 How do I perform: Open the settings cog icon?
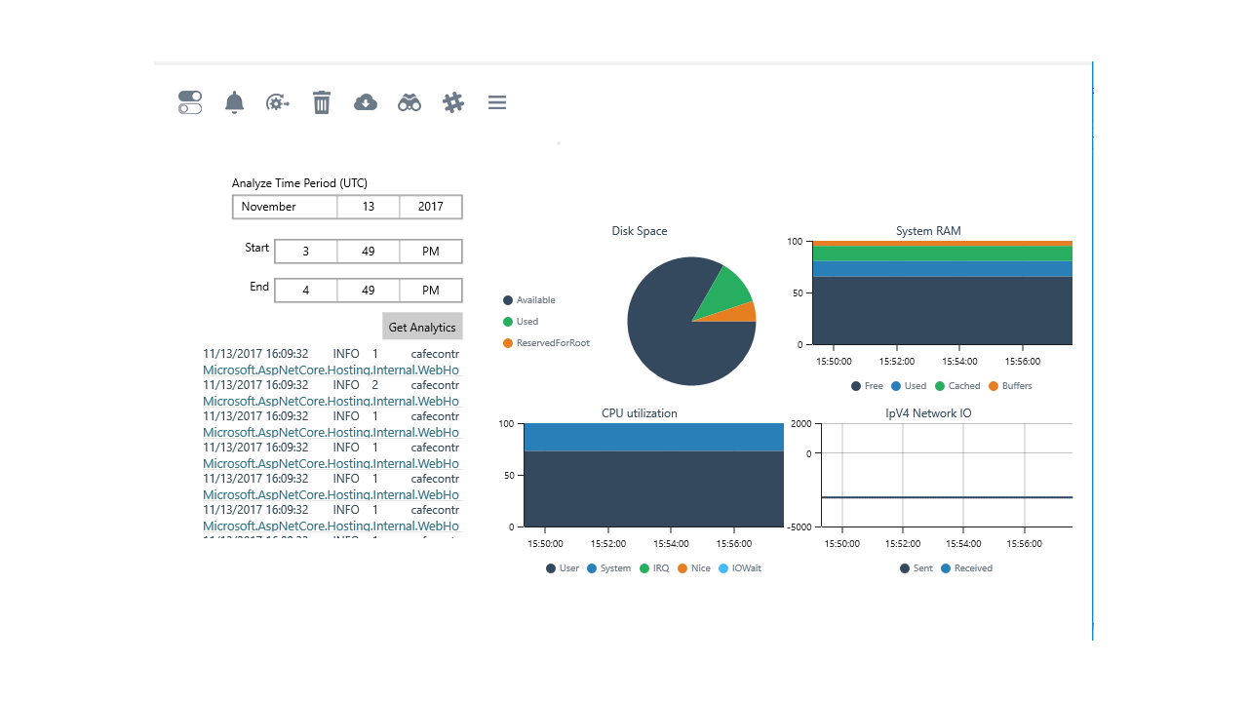[453, 102]
